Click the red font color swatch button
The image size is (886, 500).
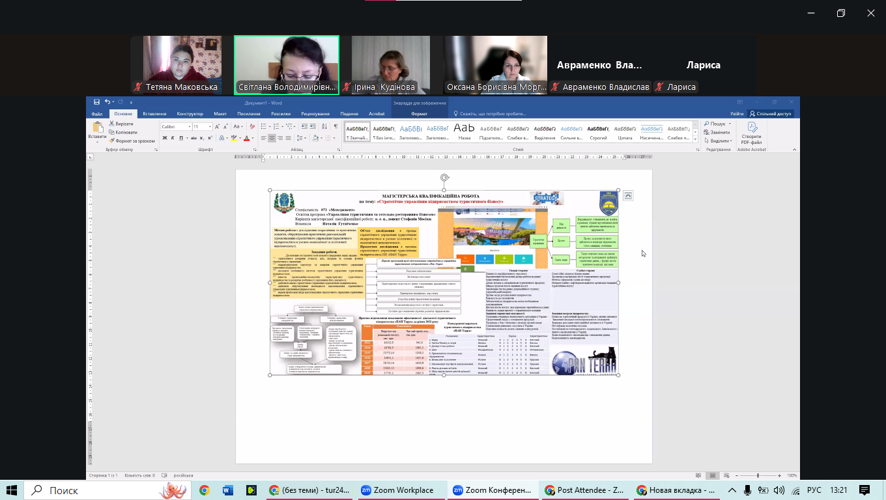click(246, 138)
